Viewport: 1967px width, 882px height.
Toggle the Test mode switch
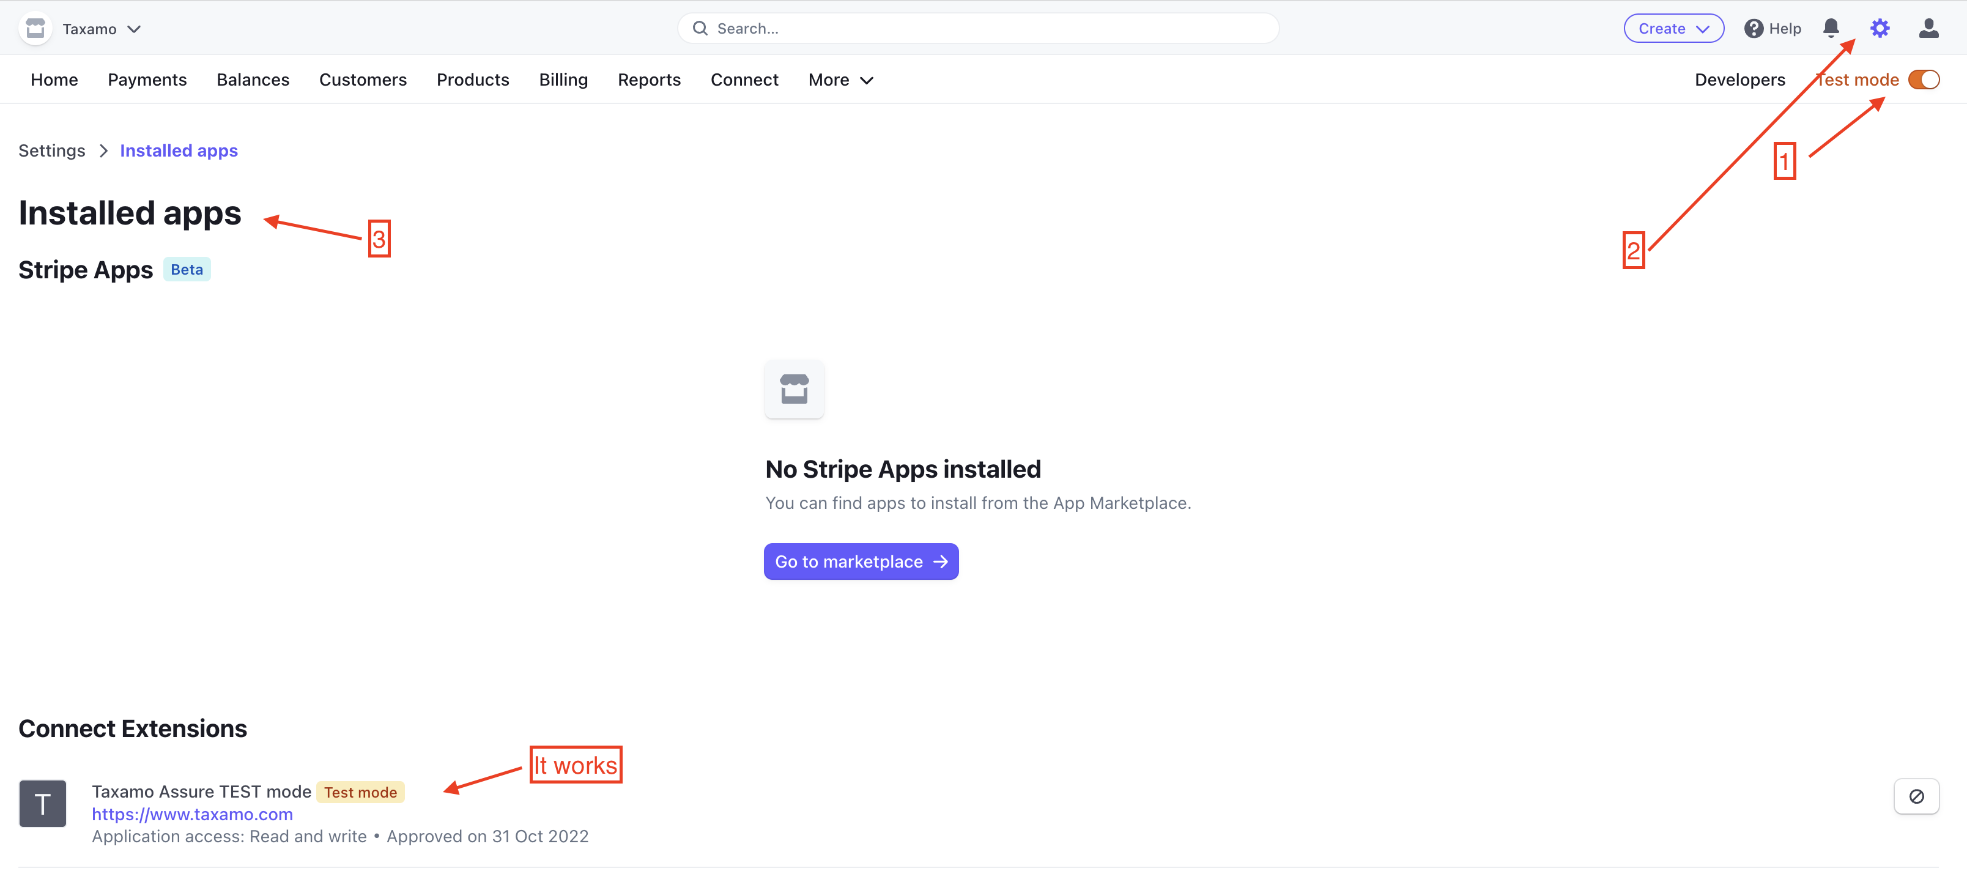click(x=1923, y=80)
